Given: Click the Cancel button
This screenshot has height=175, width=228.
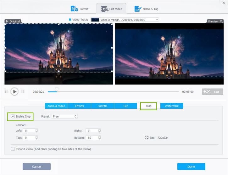Looking at the screenshot, I should click(37, 166).
